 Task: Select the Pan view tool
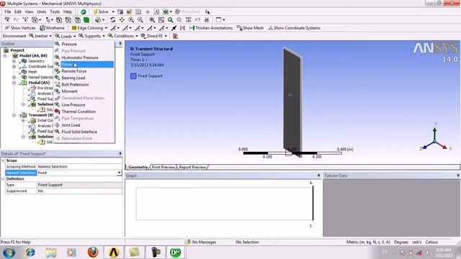[x=122, y=19]
